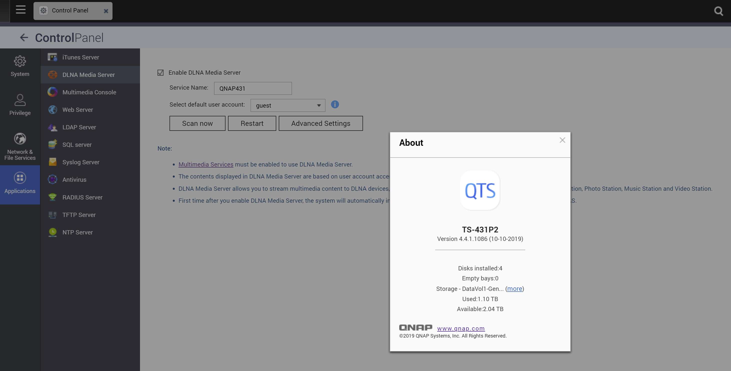The height and width of the screenshot is (371, 731).
Task: Open TFTP Server settings
Action: 90,215
